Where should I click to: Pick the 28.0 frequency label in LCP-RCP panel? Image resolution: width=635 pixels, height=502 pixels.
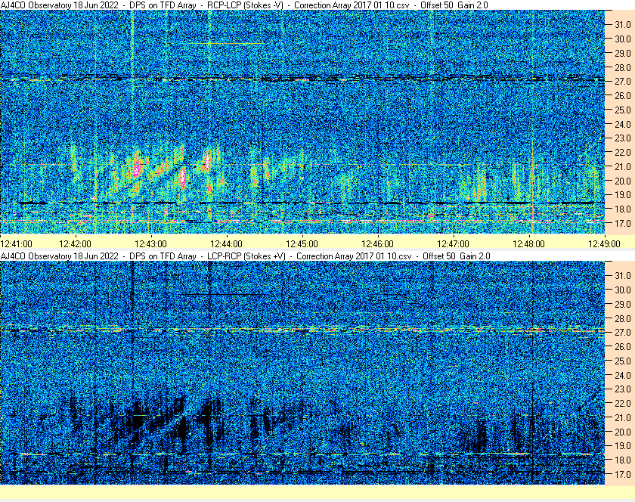pyautogui.click(x=623, y=318)
